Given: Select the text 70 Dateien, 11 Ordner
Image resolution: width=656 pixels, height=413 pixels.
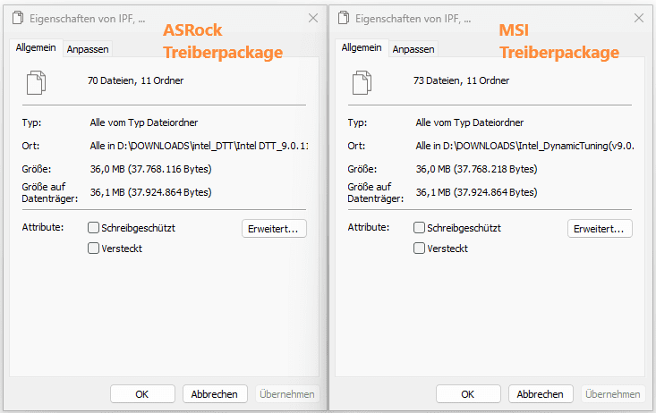Looking at the screenshot, I should (135, 80).
